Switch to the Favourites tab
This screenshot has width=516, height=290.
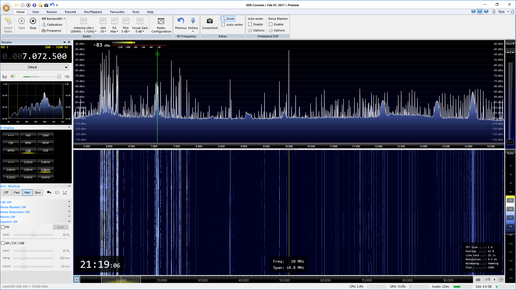[x=117, y=12]
